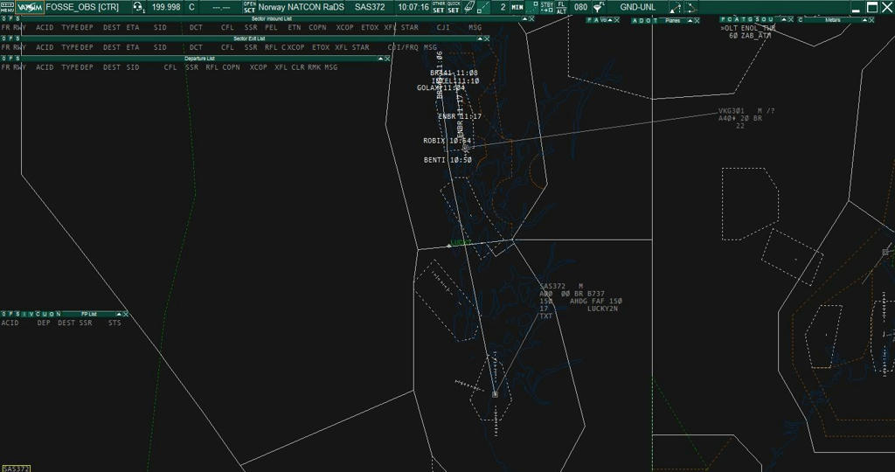Viewport: 895px width, 472px height.
Task: Toggle the O option on Sector Inbound List
Action: 3,18
